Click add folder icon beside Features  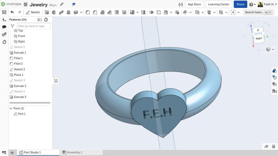tap(40, 20)
